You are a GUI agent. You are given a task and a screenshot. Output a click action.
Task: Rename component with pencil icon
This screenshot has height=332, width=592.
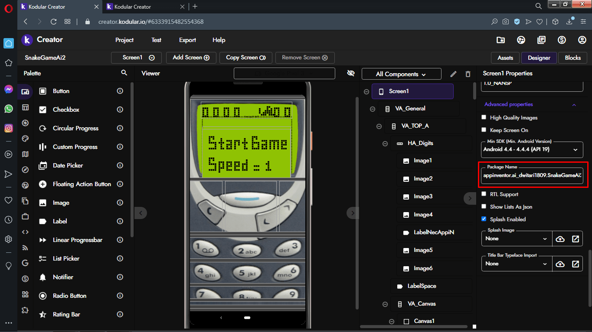click(x=453, y=74)
